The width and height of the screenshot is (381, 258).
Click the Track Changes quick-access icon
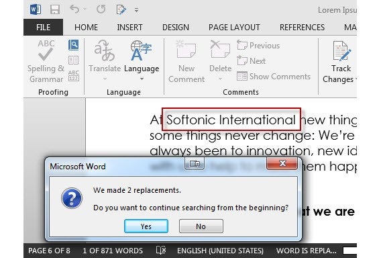(121, 9)
